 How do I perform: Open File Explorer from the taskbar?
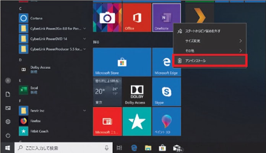coord(148,148)
